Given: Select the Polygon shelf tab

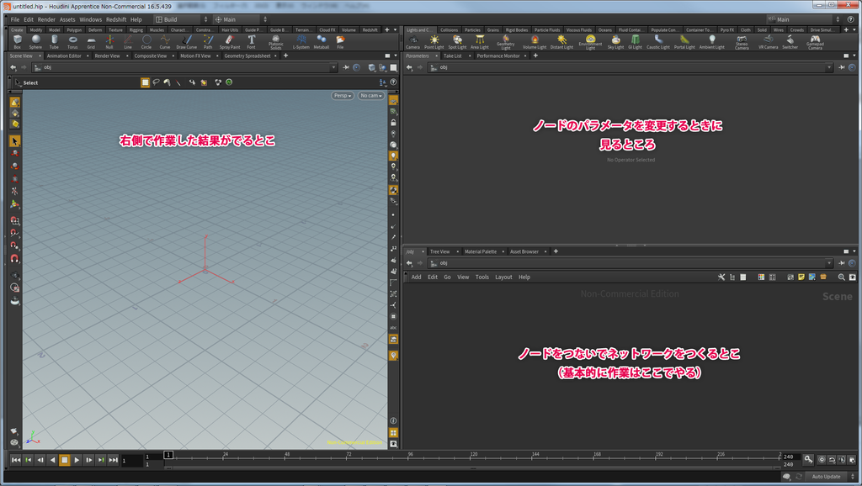Looking at the screenshot, I should pyautogui.click(x=74, y=29).
